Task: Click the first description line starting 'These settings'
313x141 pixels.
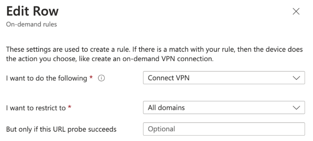Action: (154, 49)
